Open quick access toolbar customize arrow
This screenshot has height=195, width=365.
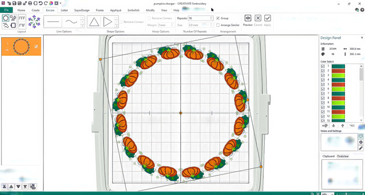point(60,4)
